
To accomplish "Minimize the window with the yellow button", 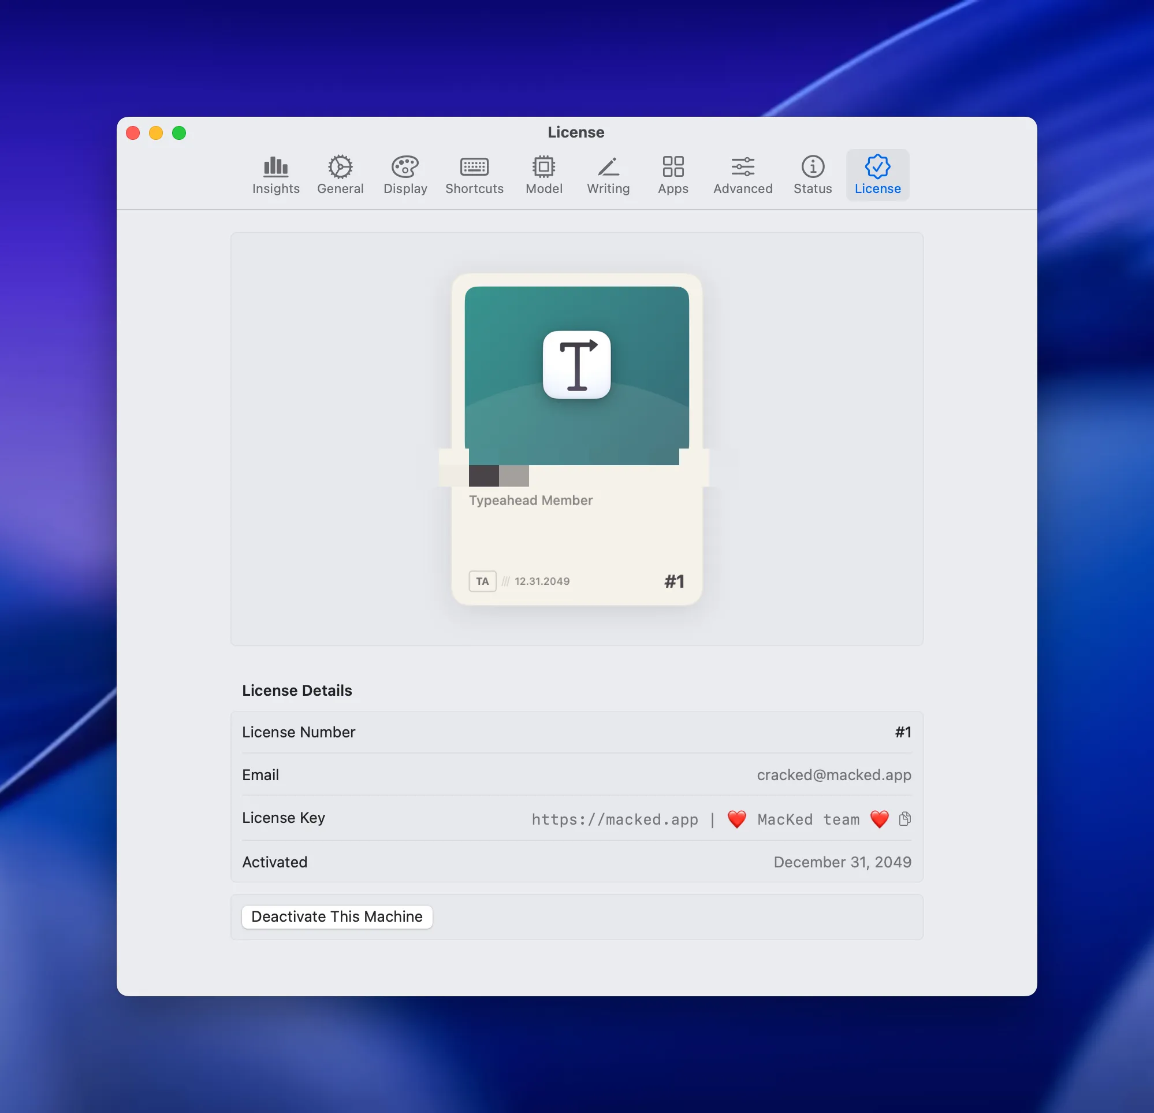I will tap(156, 133).
